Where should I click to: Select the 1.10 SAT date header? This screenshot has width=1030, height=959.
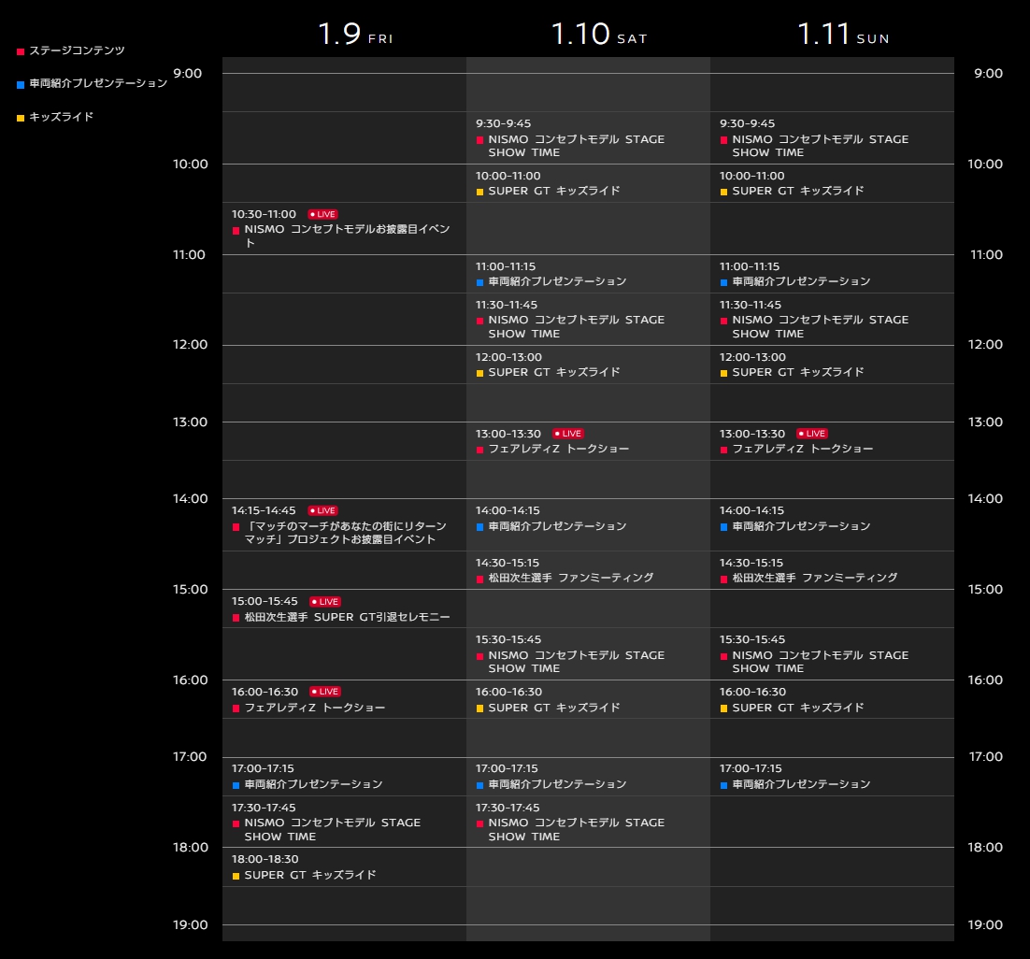[598, 36]
